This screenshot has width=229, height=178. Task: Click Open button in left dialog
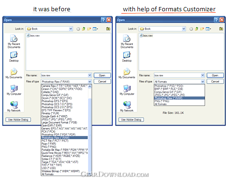(102, 75)
